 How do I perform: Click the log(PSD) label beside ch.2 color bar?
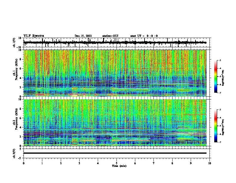tap(223, 127)
